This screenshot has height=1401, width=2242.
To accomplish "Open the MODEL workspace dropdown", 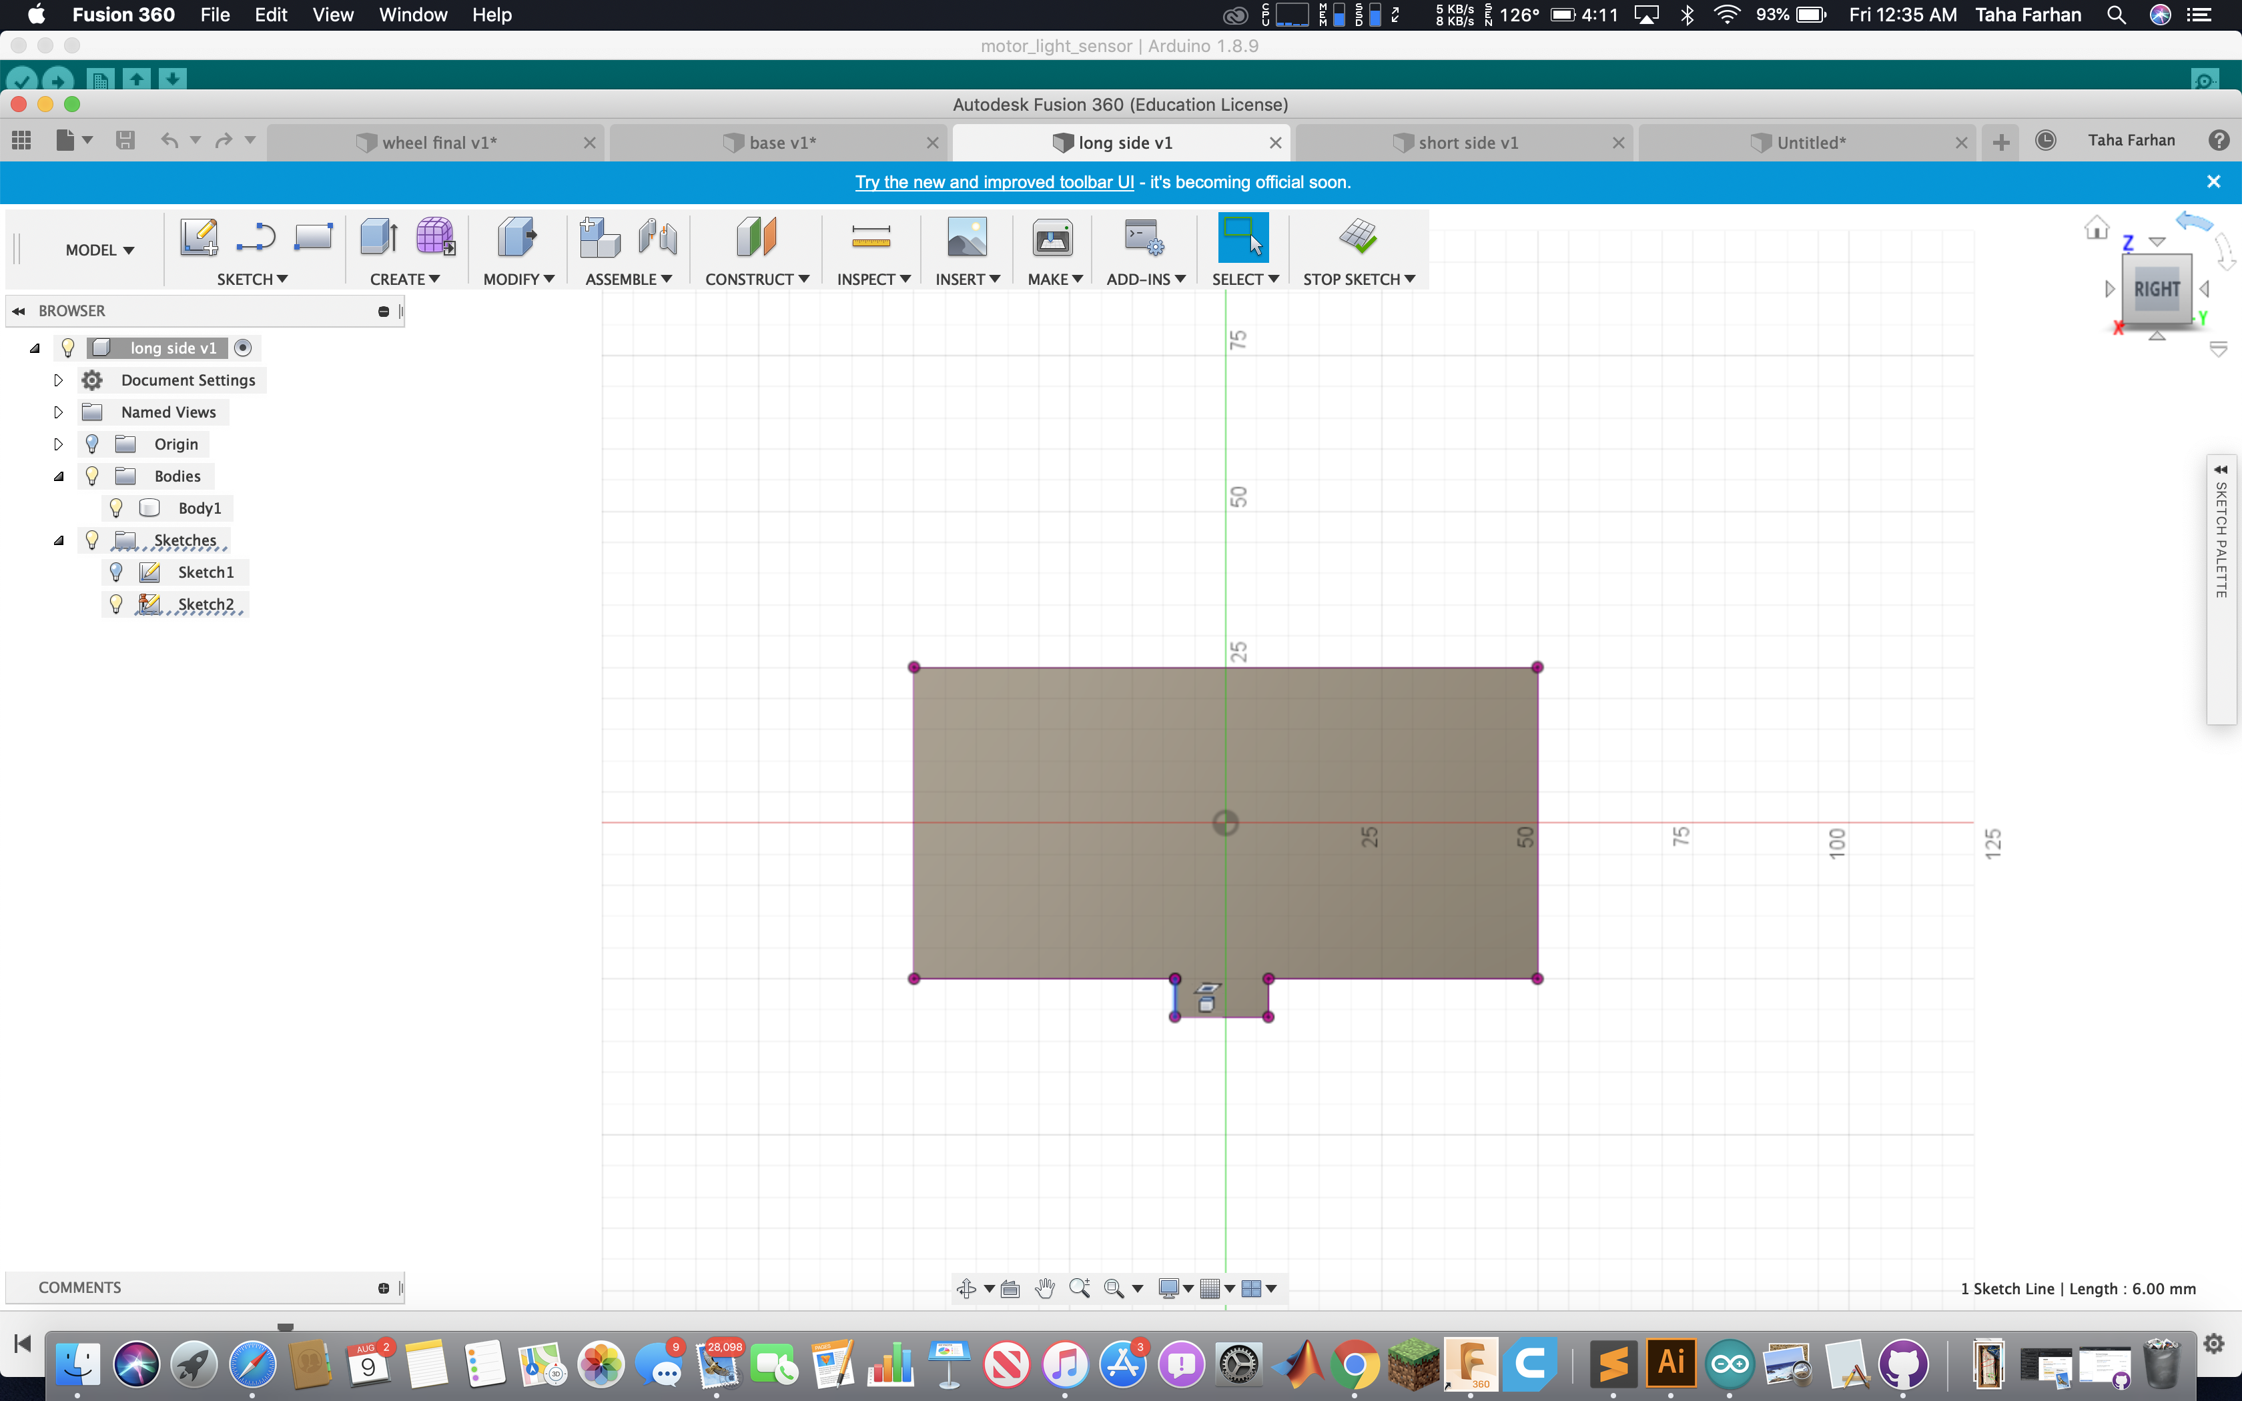I will coord(100,250).
